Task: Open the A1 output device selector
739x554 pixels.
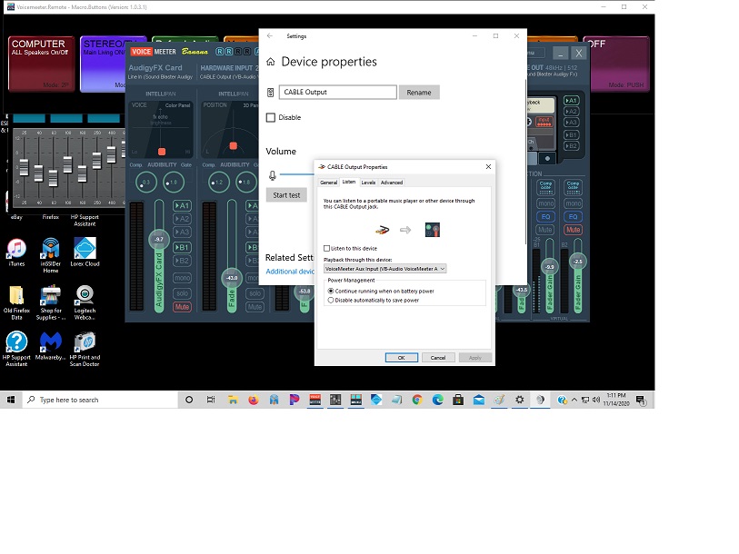Action: coord(572,99)
